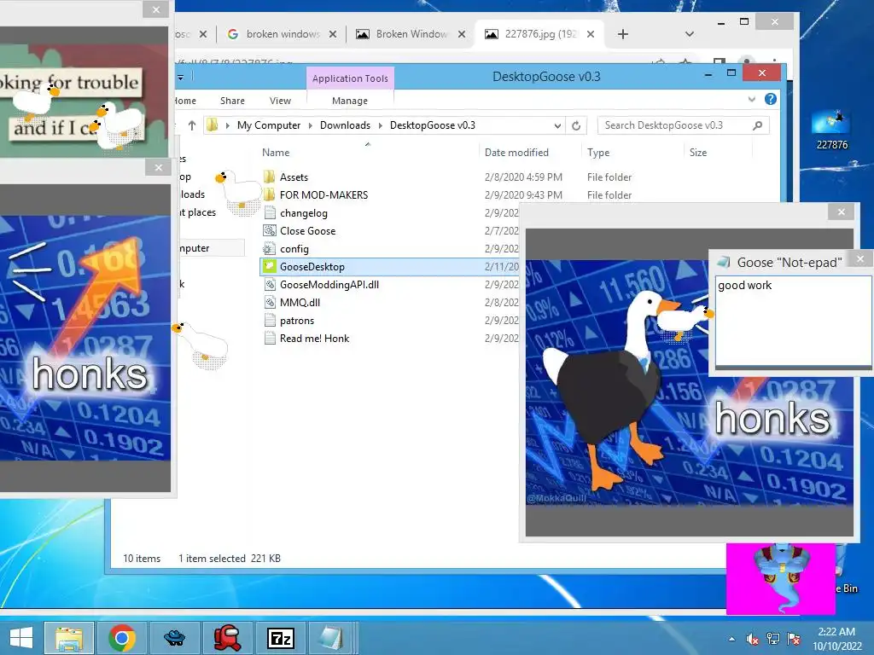The width and height of the screenshot is (874, 655).
Task: Open the Share ribbon tab
Action: (x=232, y=101)
